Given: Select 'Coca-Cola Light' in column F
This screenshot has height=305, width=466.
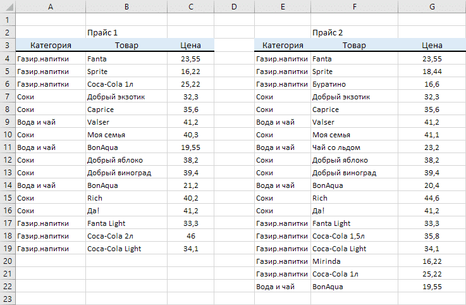Looking at the screenshot, I should click(x=354, y=249).
